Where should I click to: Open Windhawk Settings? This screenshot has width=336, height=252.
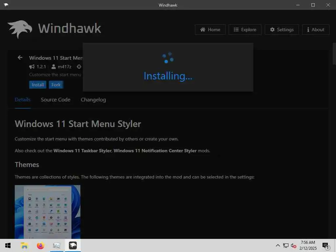coord(282,30)
